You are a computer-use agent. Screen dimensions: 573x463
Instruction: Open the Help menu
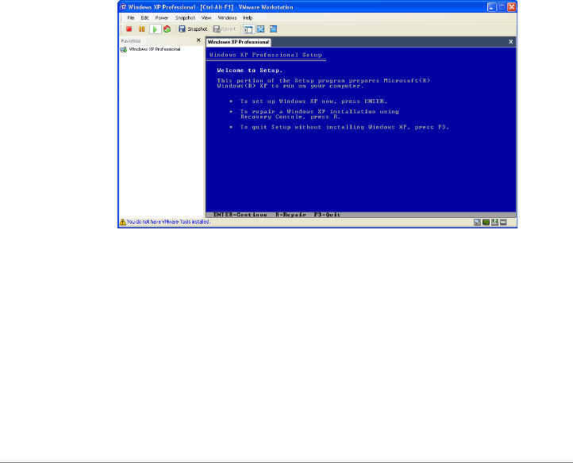(x=248, y=18)
